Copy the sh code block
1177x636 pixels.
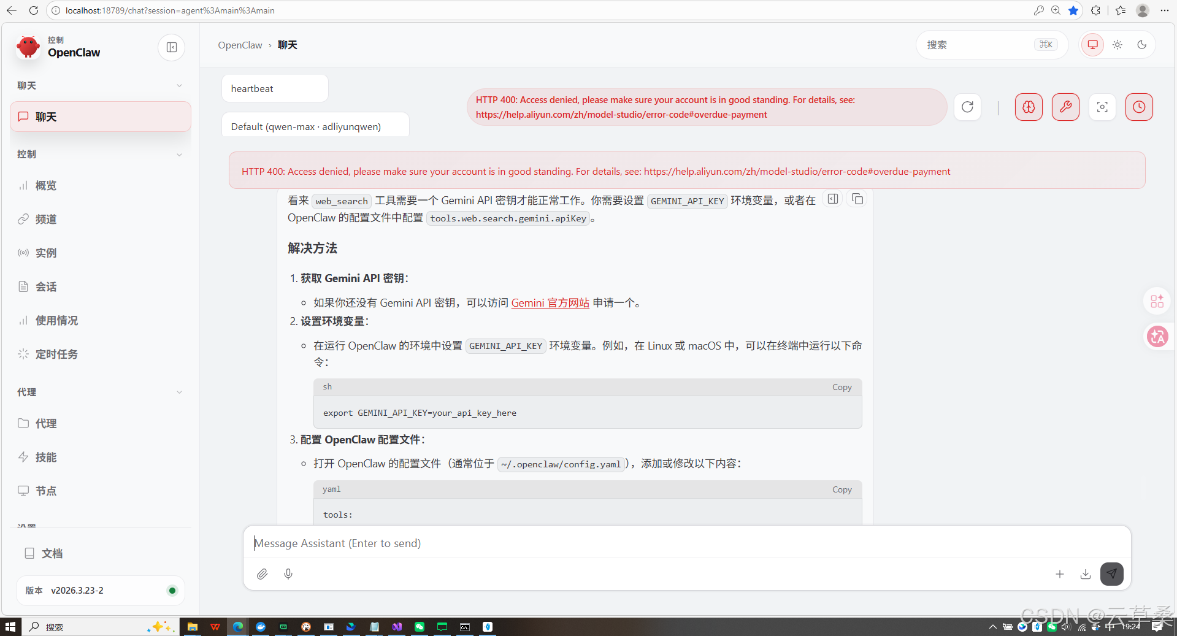coord(842,387)
